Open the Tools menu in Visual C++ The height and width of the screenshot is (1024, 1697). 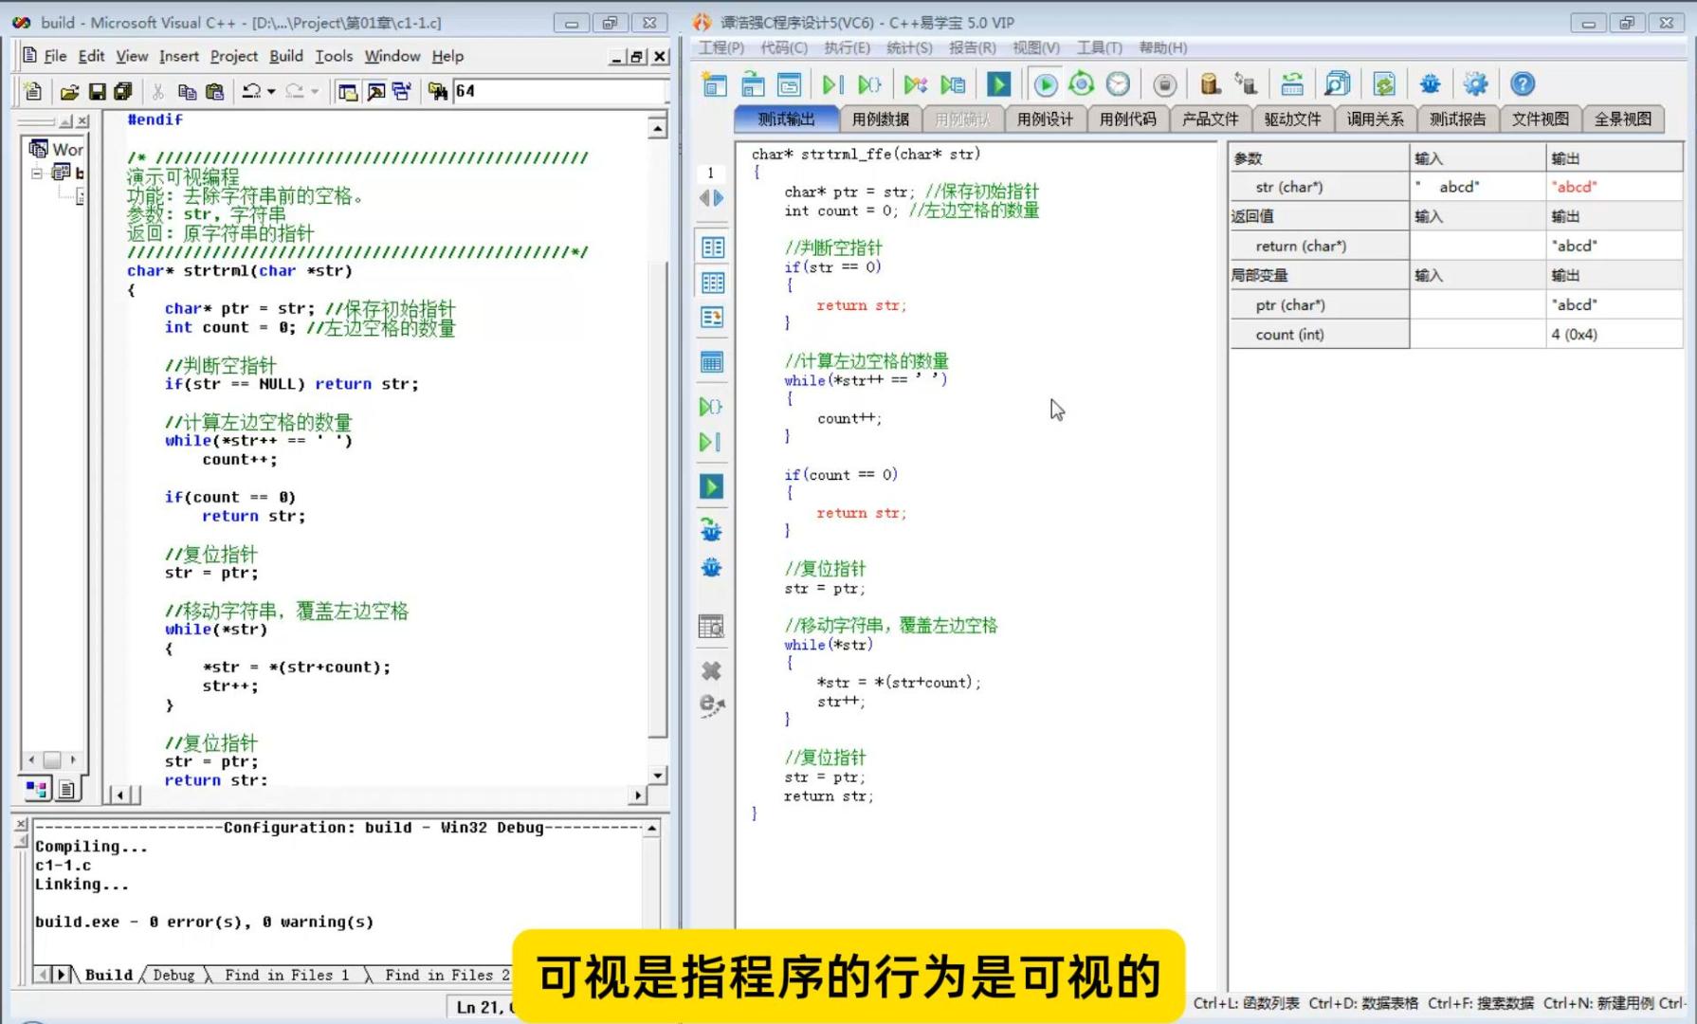[x=334, y=56]
